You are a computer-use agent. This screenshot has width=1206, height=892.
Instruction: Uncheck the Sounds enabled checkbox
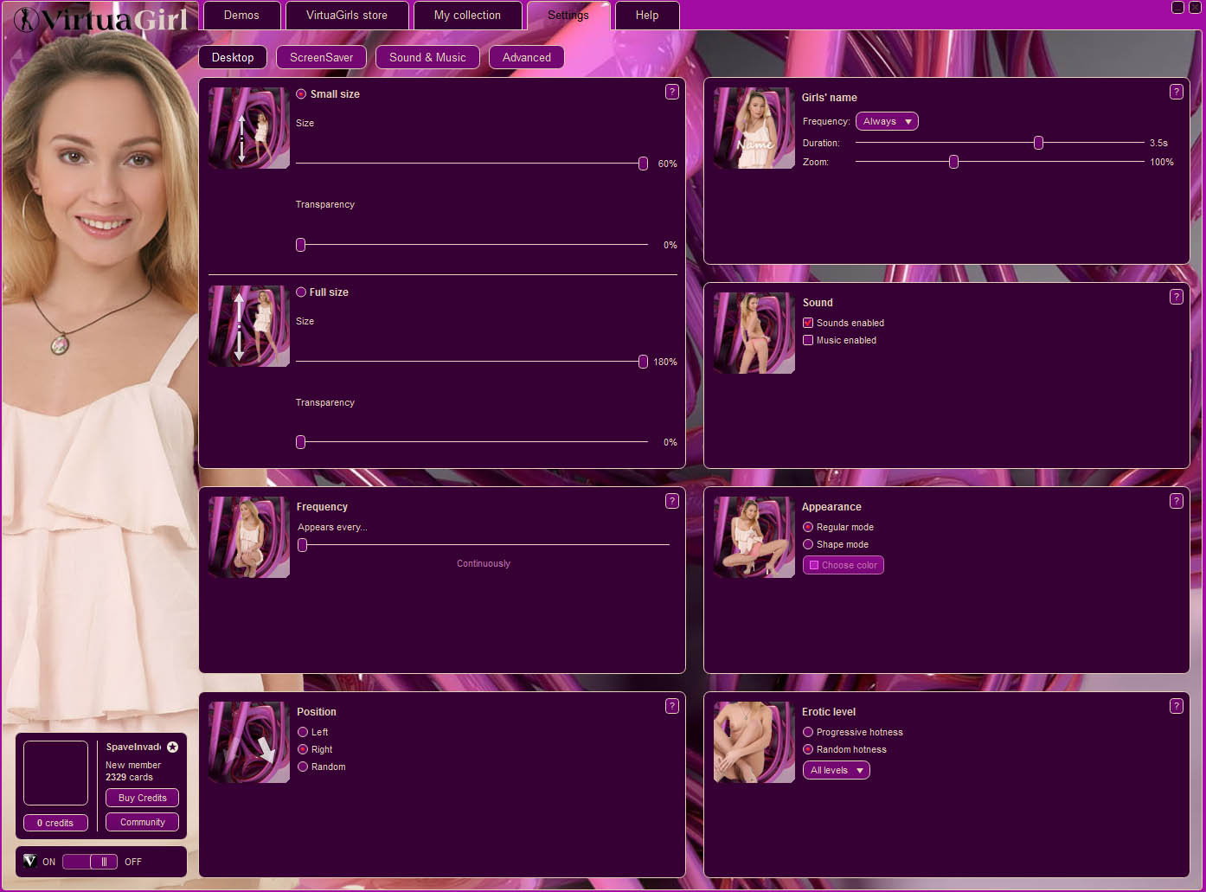808,323
